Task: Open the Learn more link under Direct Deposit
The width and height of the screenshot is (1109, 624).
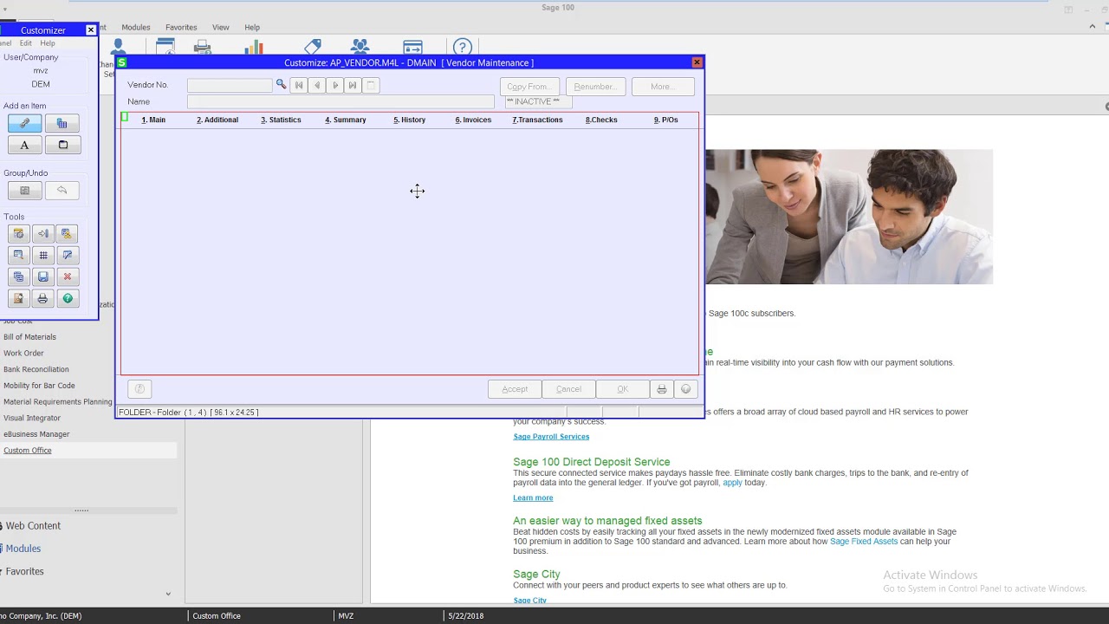Action: 533,498
